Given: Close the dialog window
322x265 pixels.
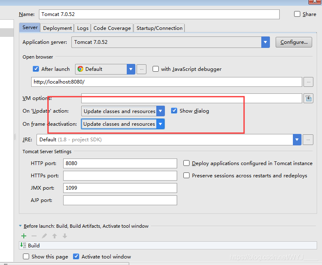Looking at the screenshot, I should tap(315, 2).
